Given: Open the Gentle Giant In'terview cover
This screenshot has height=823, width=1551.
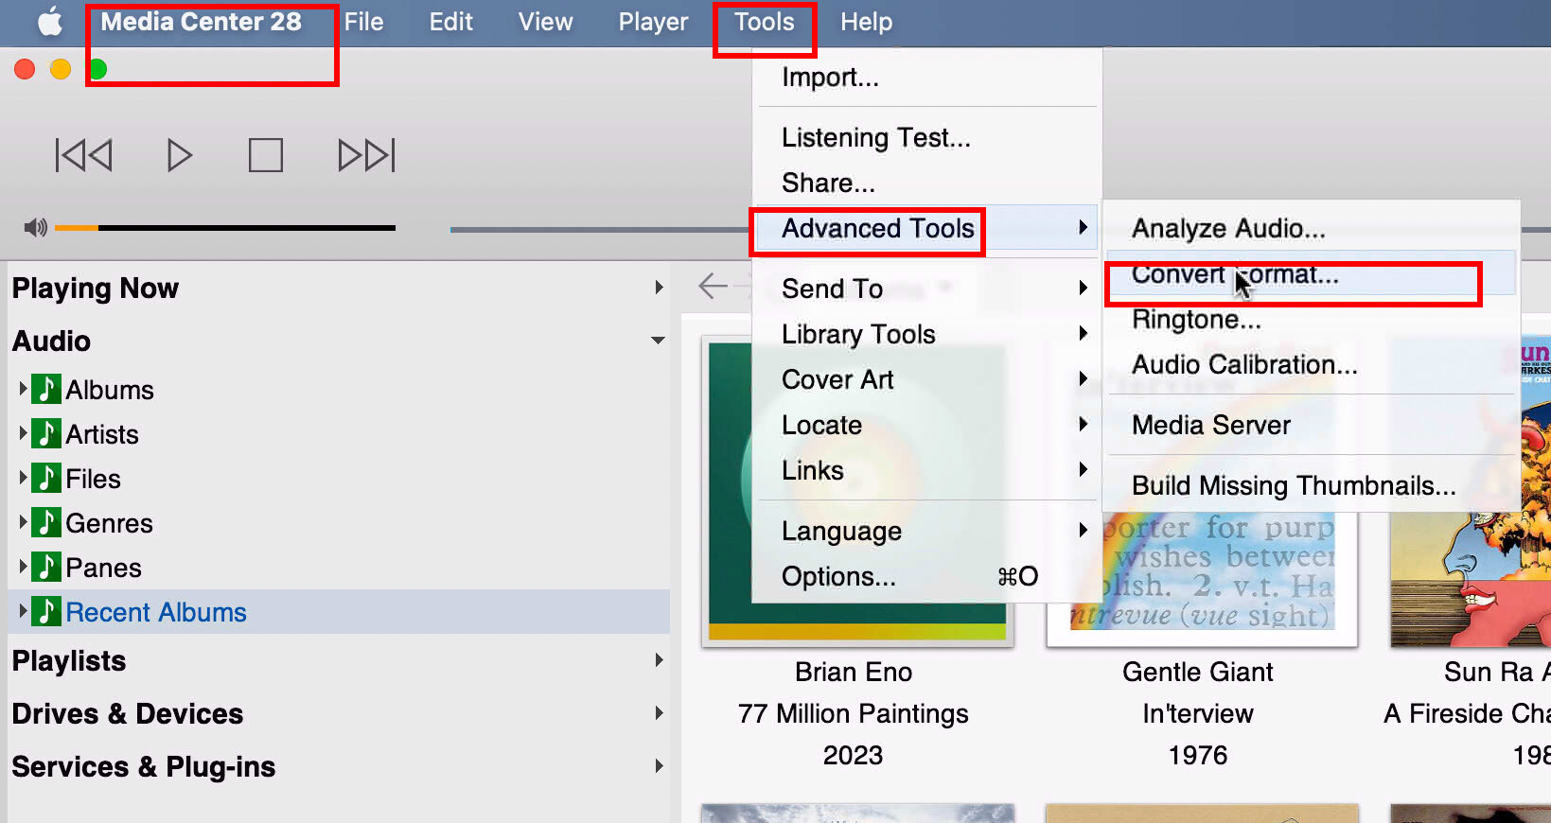Looking at the screenshot, I should tap(1202, 492).
